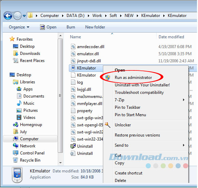Expand the arrow after DATA (D:) breadcrumb
The image size is (198, 188).
[89, 16]
